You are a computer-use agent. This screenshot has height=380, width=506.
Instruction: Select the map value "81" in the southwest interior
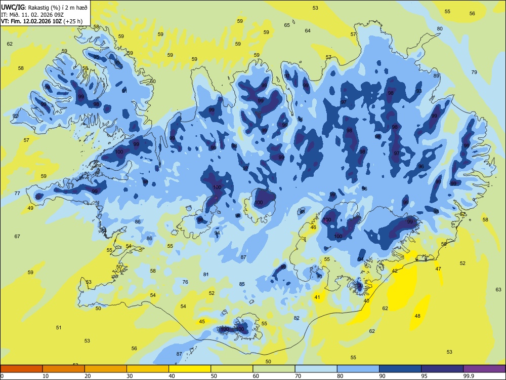206,275
